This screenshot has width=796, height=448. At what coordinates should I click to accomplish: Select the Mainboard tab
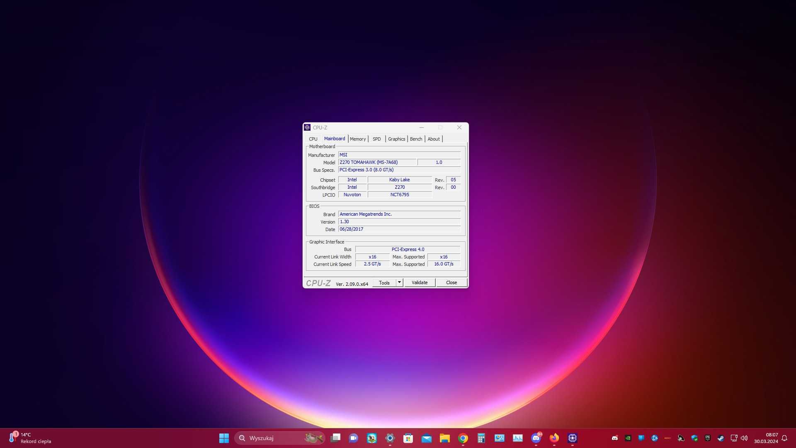coord(334,139)
